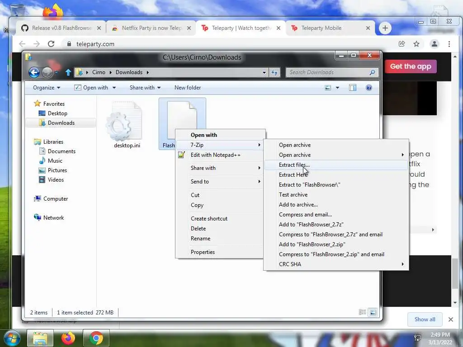Image resolution: width=463 pixels, height=347 pixels.
Task: Bookmark this page star icon
Action: coord(416,44)
